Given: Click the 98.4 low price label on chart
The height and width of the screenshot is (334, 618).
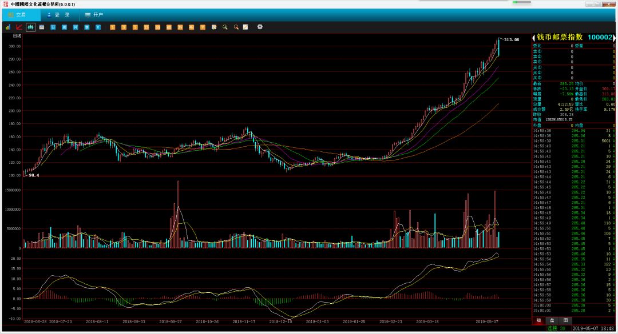Looking at the screenshot, I should click(34, 175).
